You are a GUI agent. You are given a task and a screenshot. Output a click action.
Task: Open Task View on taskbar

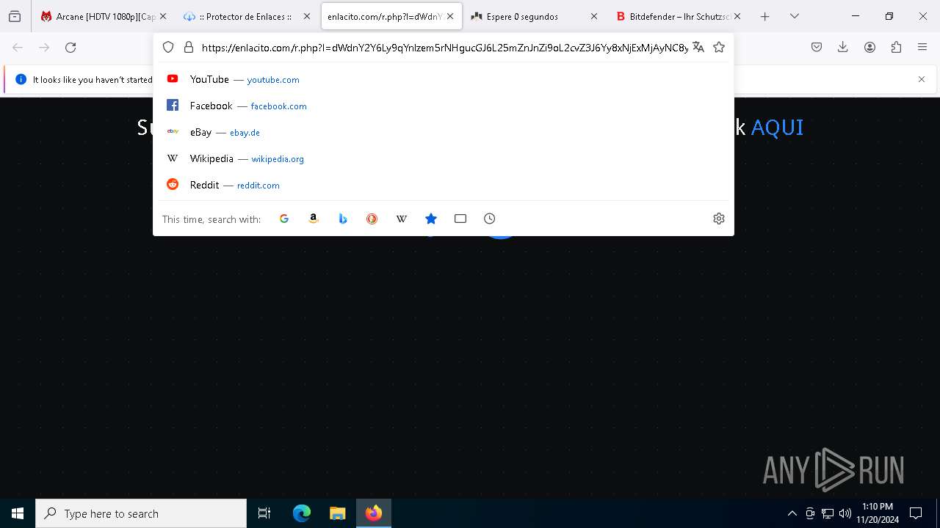[264, 513]
